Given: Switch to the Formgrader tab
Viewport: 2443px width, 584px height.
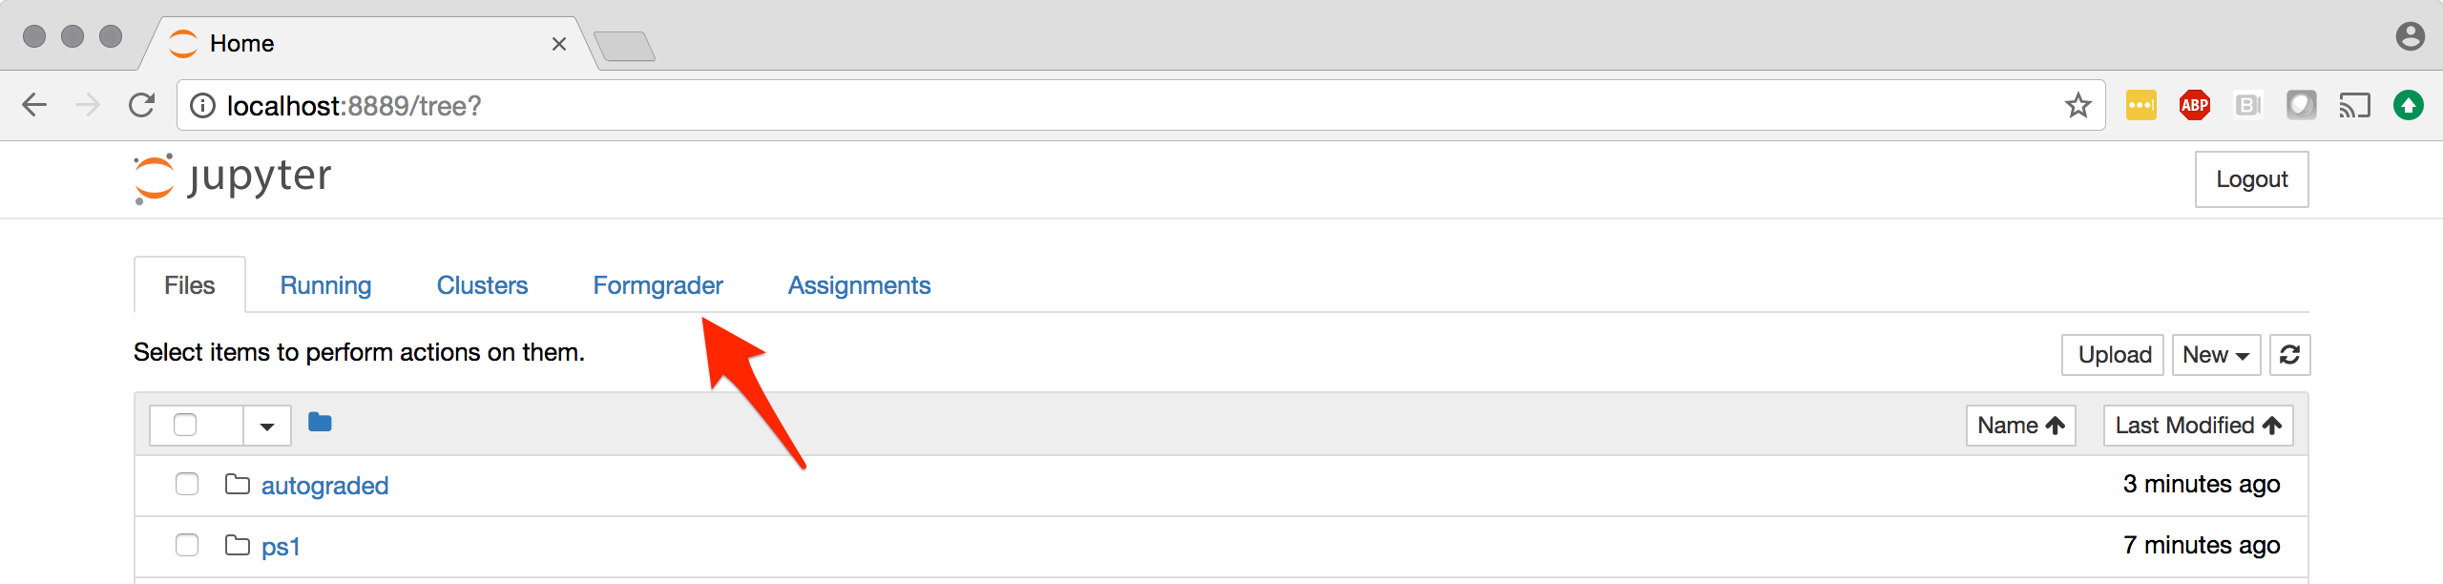Looking at the screenshot, I should pyautogui.click(x=658, y=285).
